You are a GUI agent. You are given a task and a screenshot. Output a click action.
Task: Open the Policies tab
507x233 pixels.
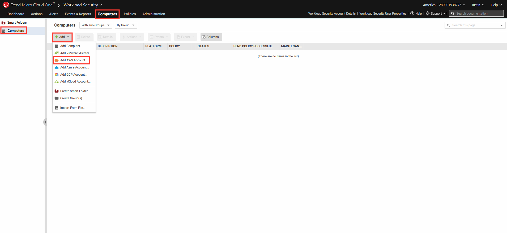(x=130, y=14)
